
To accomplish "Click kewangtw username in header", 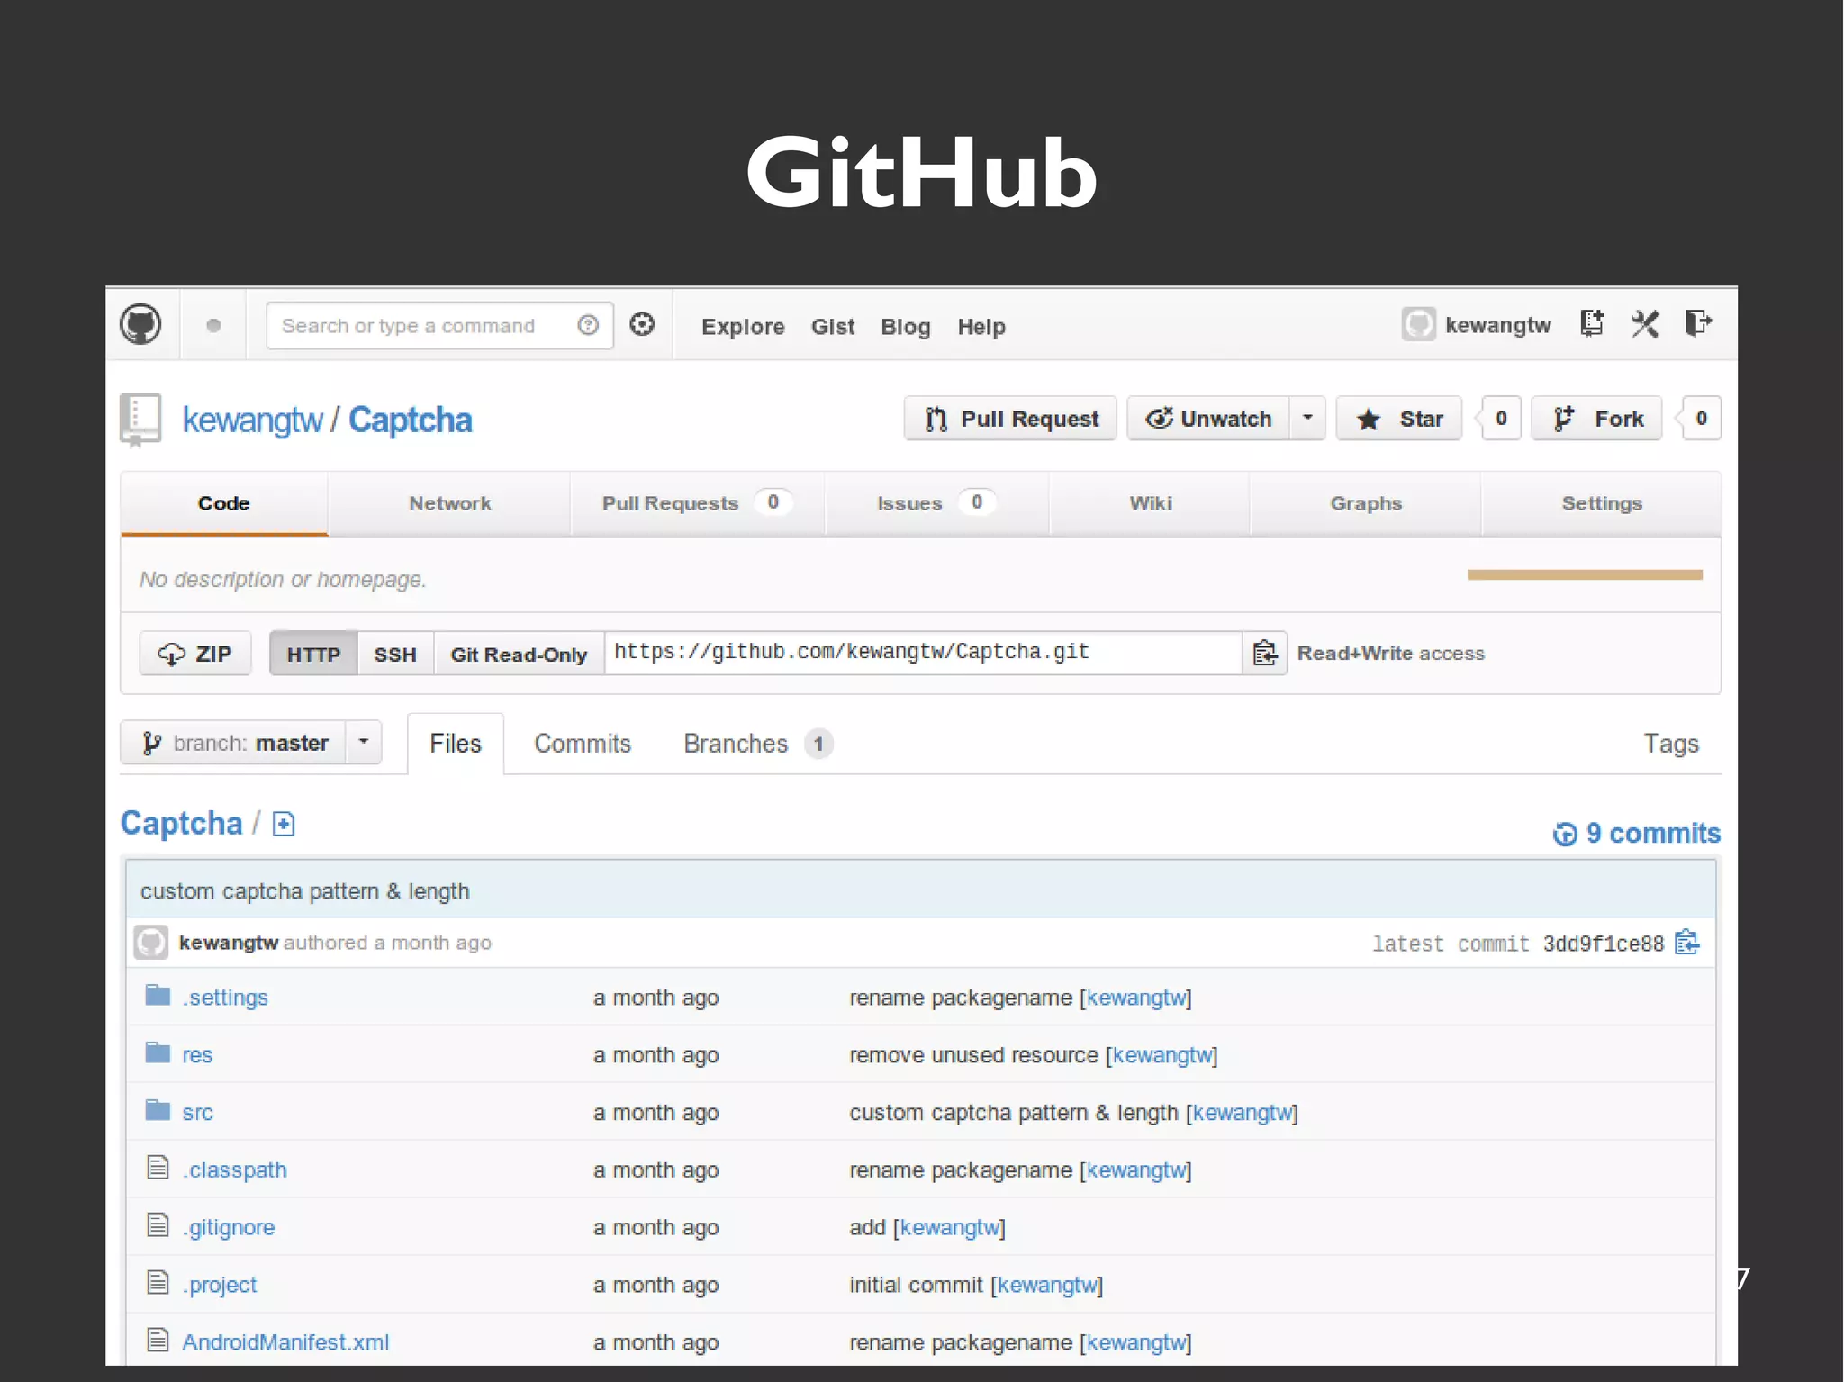I will click(x=1497, y=325).
